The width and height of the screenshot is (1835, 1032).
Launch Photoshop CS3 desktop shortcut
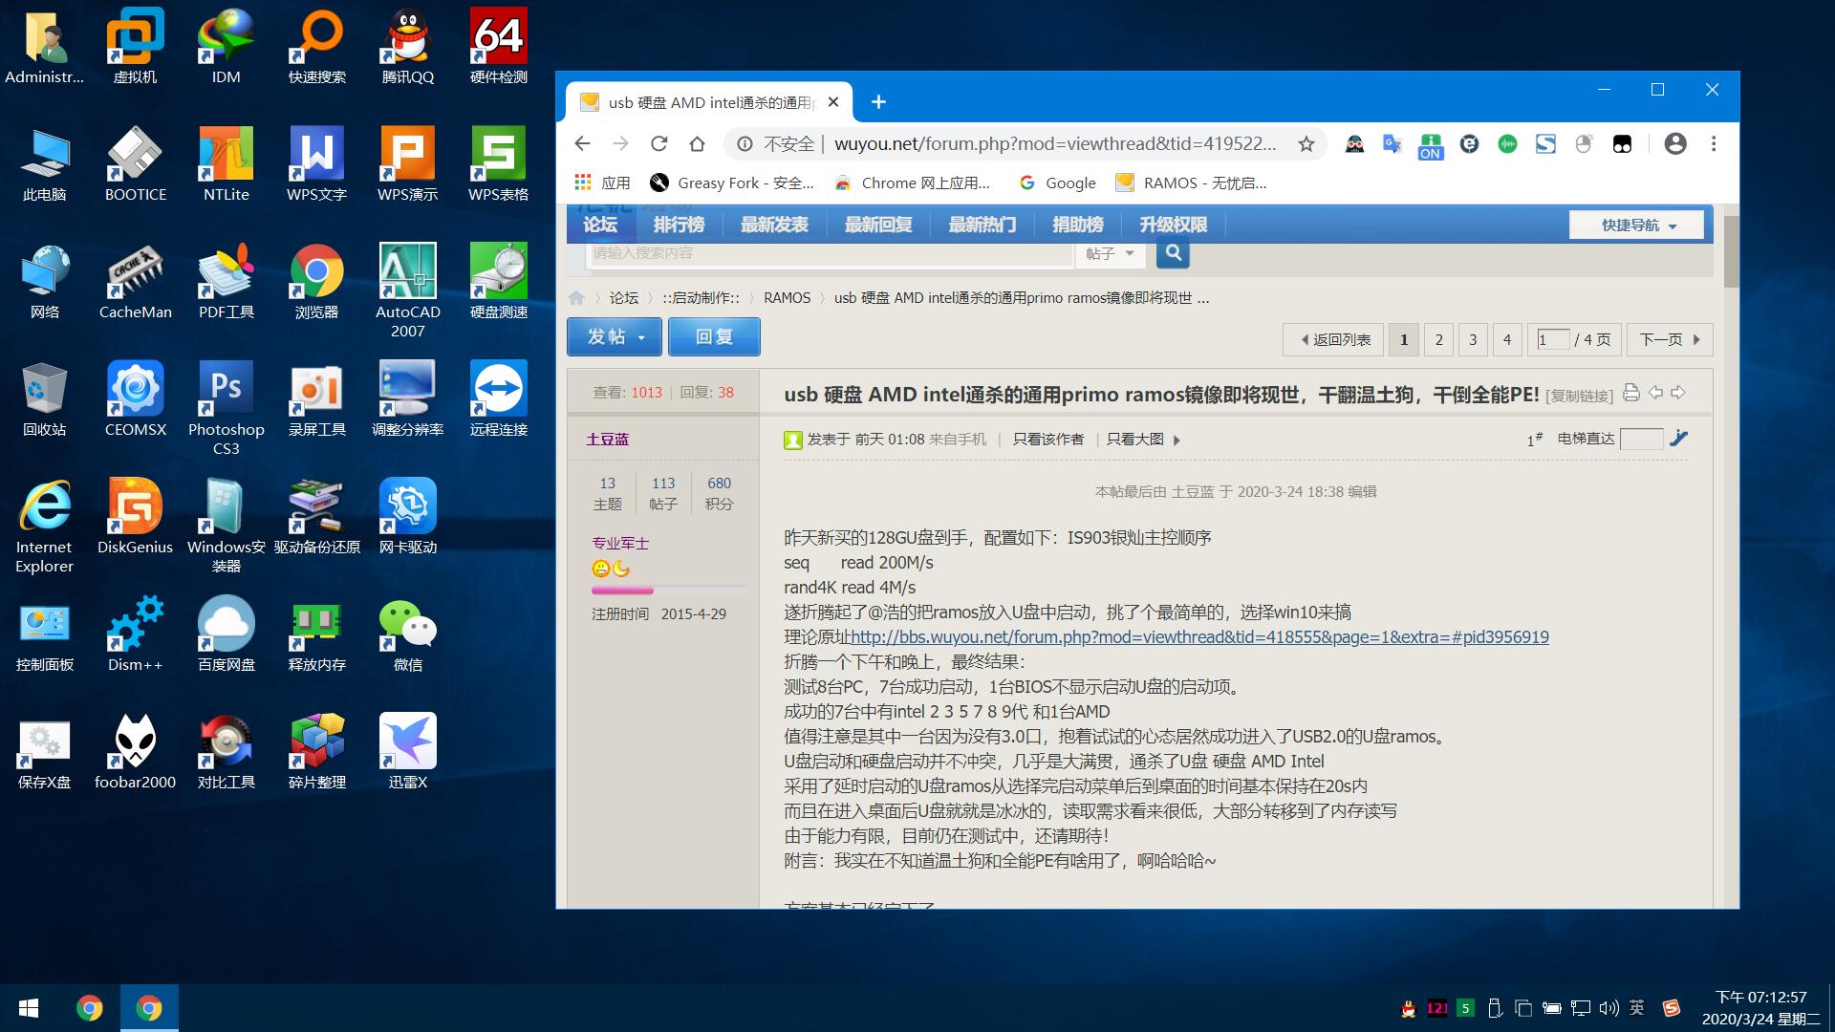click(x=226, y=407)
